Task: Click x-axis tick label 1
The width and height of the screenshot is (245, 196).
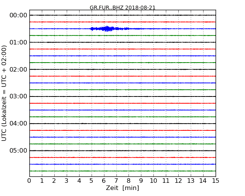Action: [x=42, y=181]
